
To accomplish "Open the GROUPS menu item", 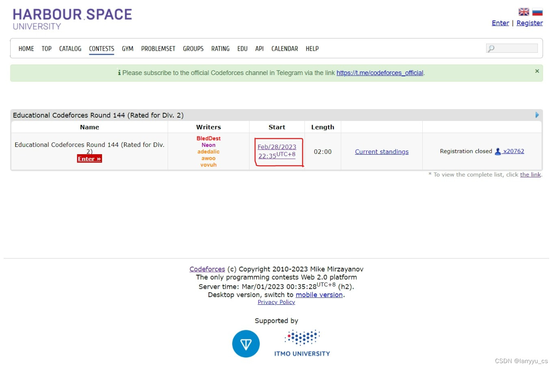I will coord(193,49).
